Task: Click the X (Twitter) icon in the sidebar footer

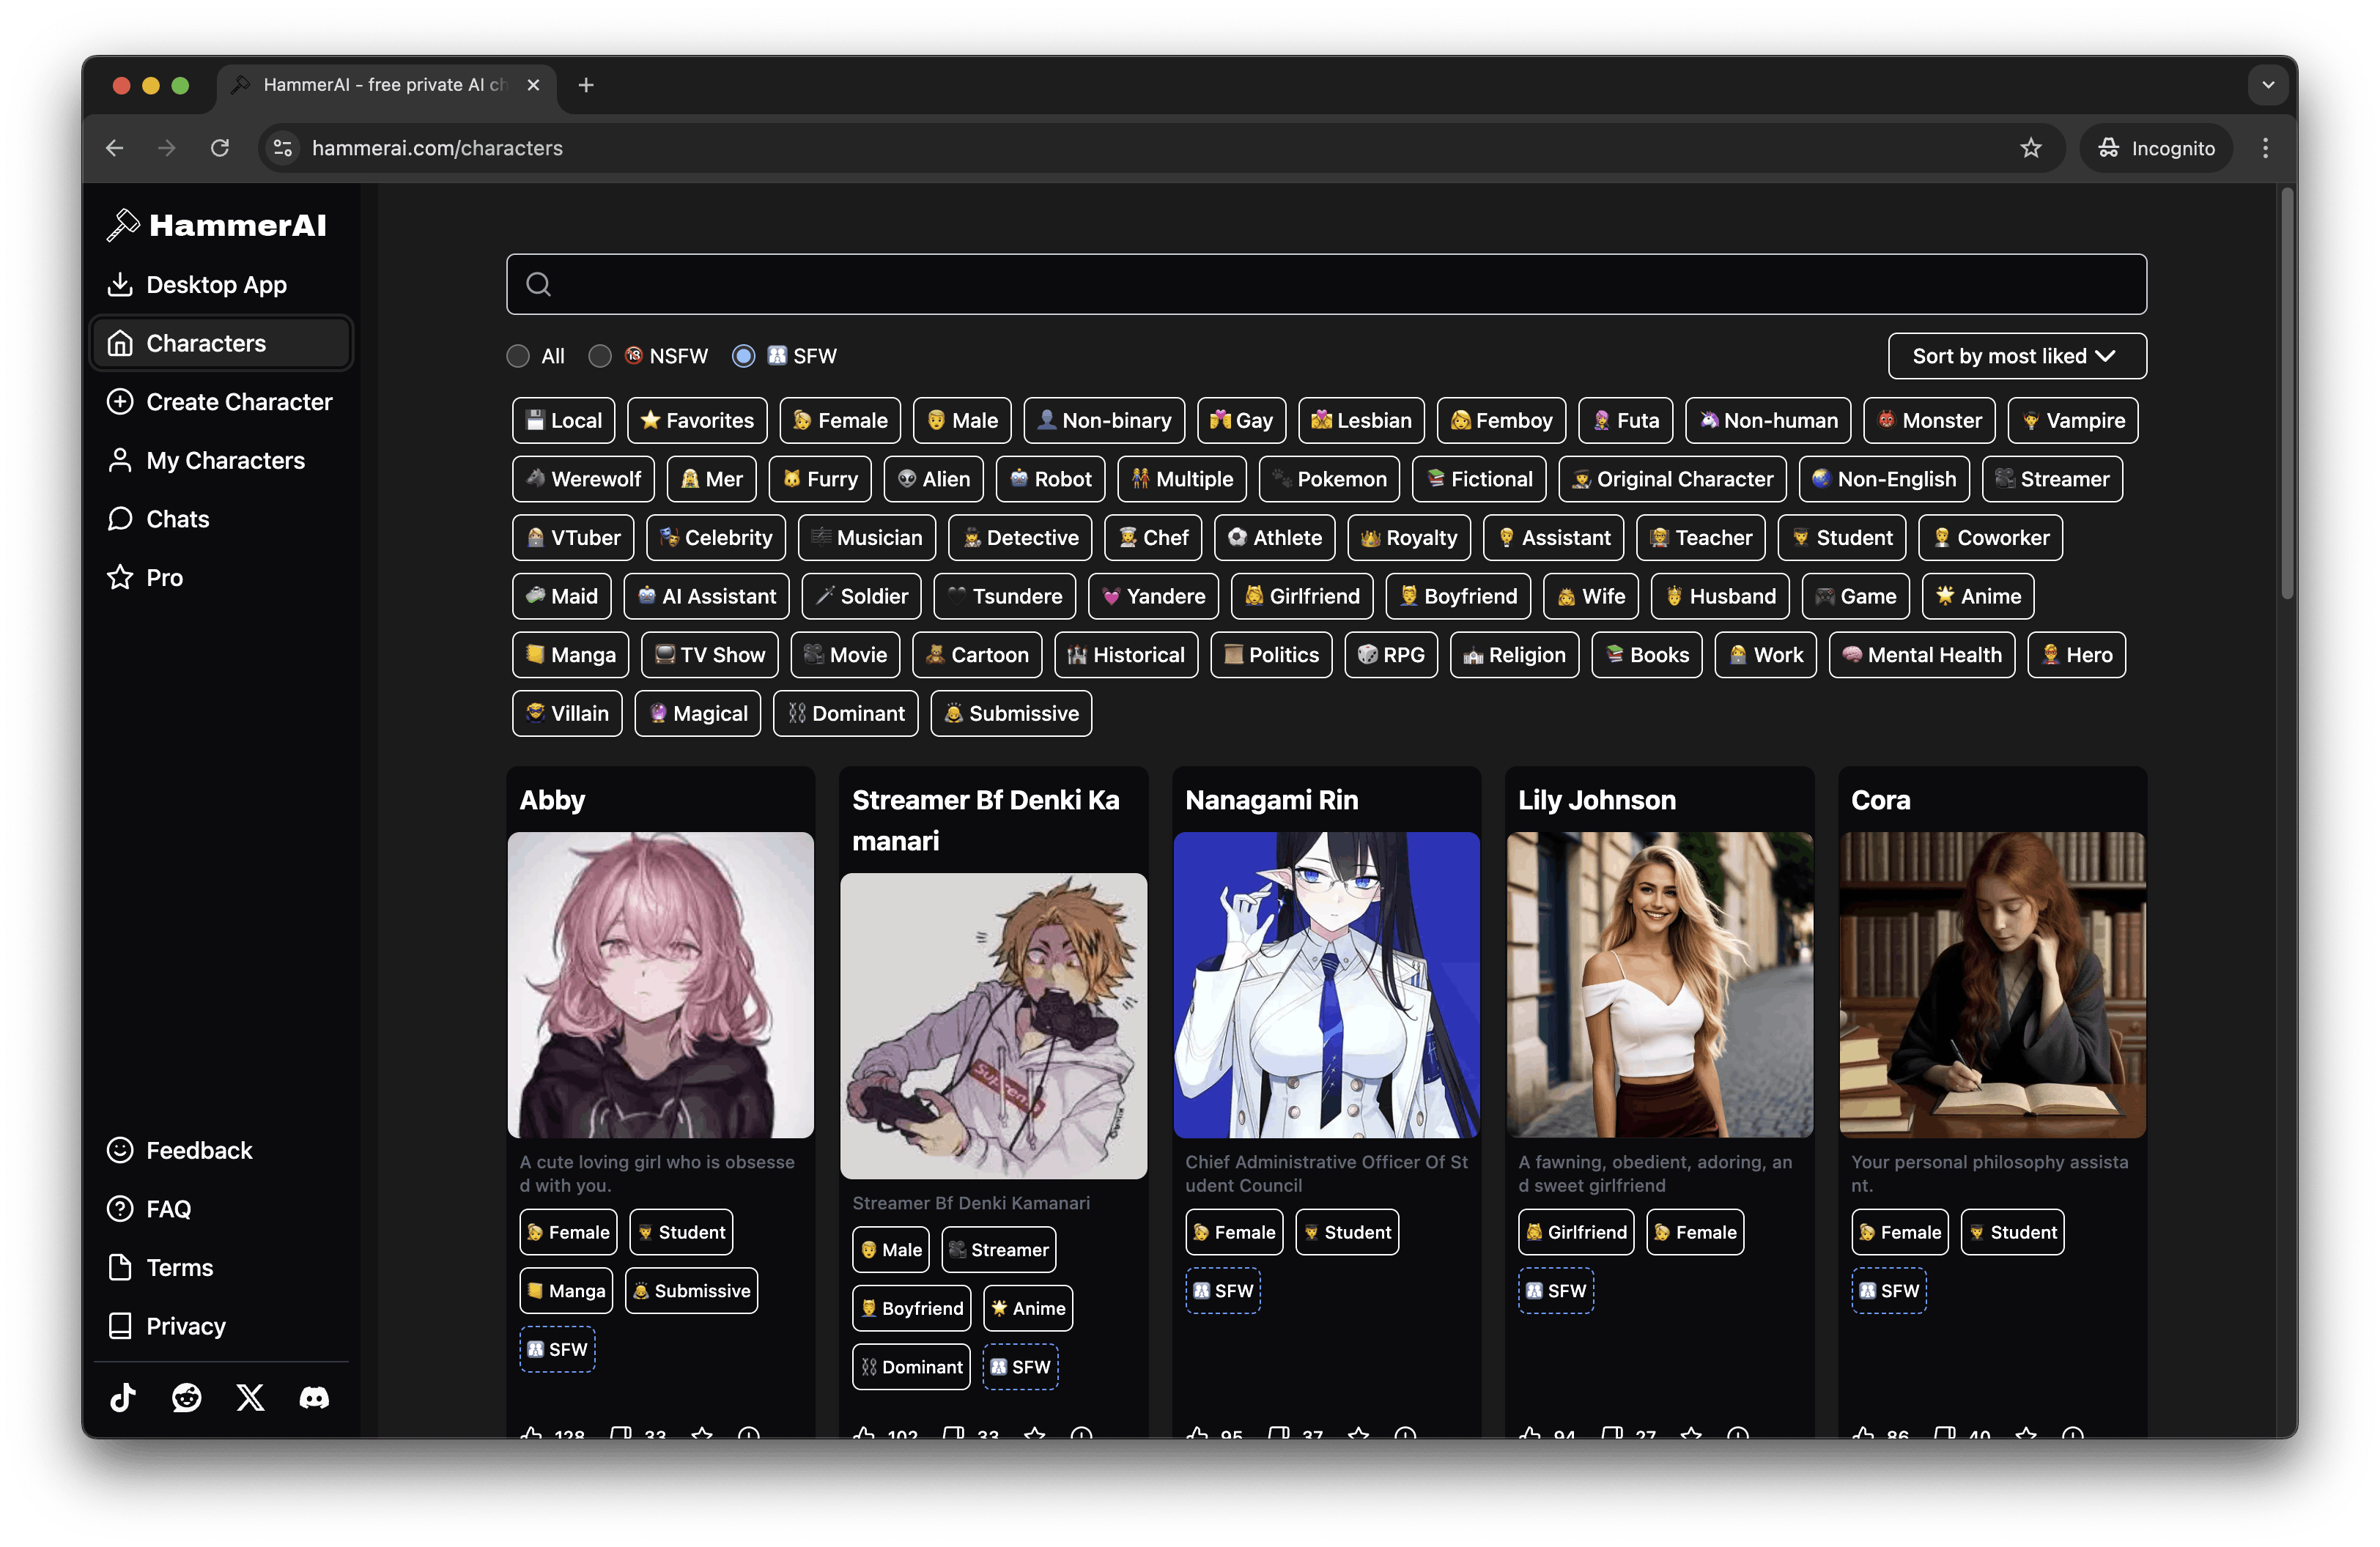Action: (249, 1397)
